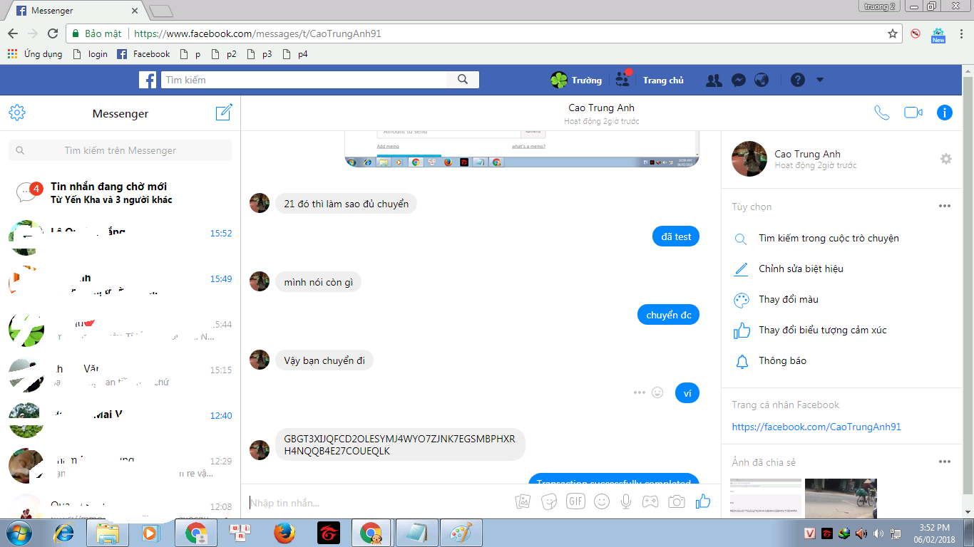Expand the Facebook account dropdown arrow
This screenshot has height=547, width=974.
820,80
